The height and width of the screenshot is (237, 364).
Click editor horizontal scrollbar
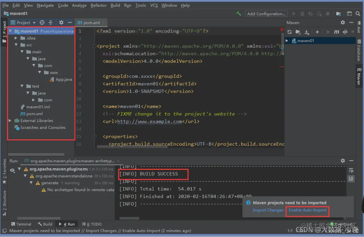[132, 147]
